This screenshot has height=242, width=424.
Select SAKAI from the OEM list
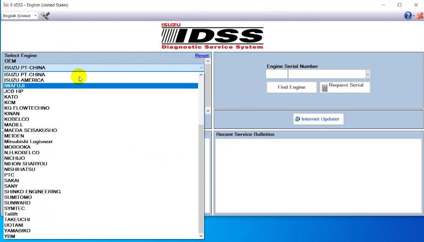(x=101, y=181)
